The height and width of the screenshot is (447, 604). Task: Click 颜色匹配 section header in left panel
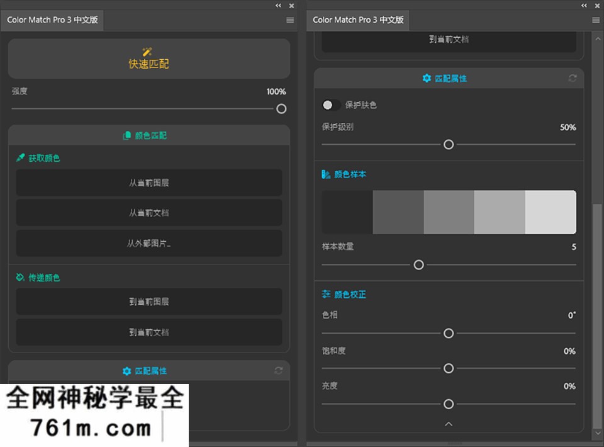[148, 135]
